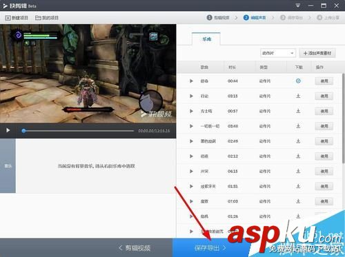
Task: Play preview of the 01:31 song
Action: point(191,186)
